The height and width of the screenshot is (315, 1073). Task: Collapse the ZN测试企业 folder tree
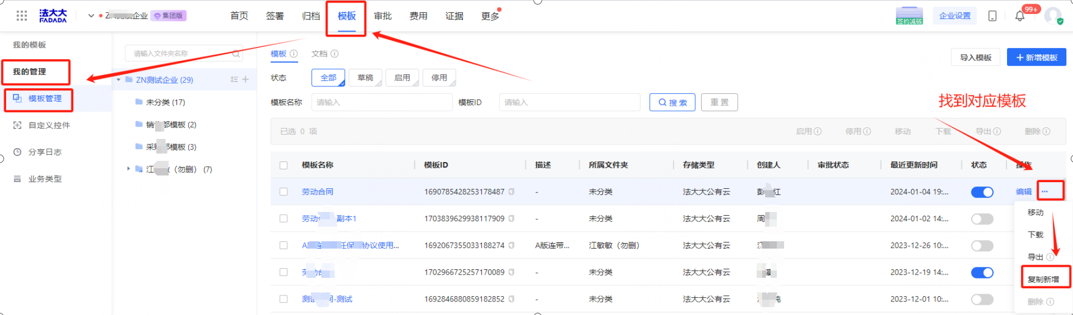click(118, 80)
